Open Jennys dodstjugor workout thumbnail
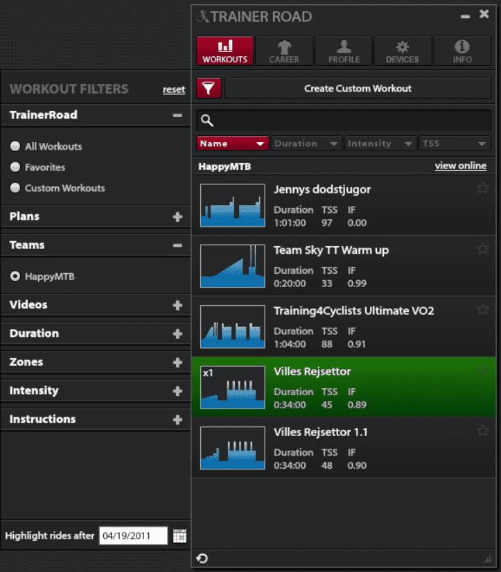 [233, 205]
